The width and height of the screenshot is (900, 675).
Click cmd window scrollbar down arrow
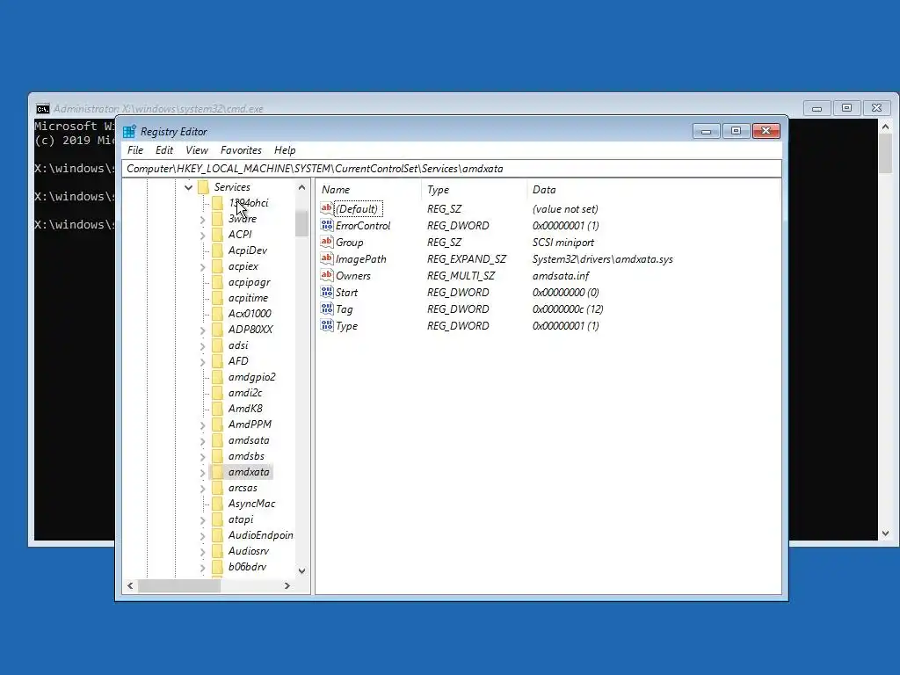click(886, 533)
